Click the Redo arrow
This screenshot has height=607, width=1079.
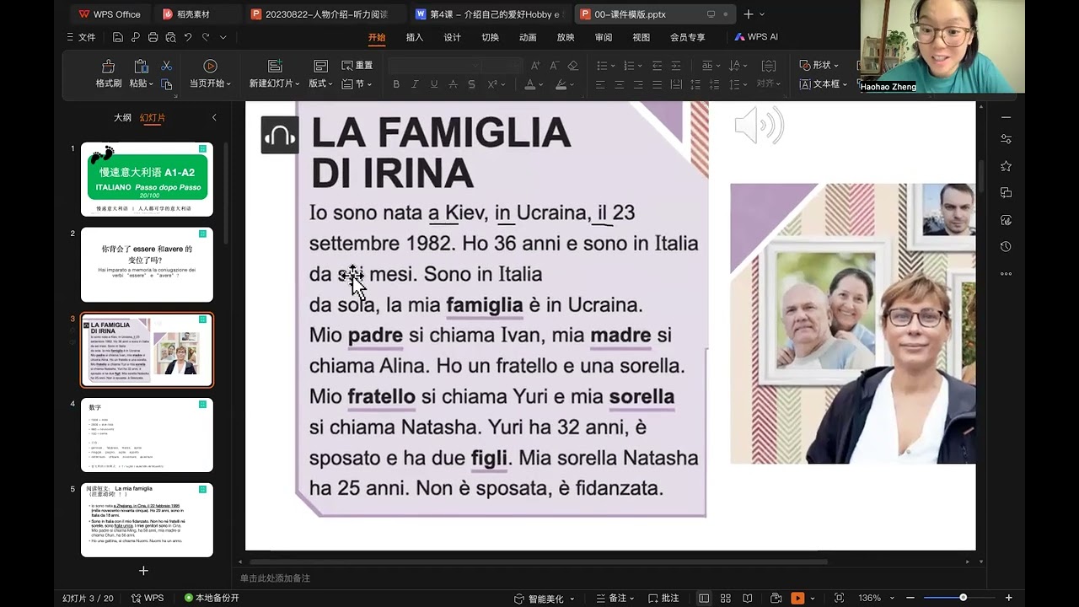tap(206, 37)
